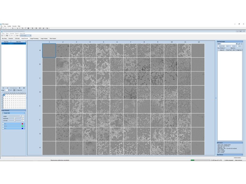
Task: Collapse the Training Images panel
Action: click(242, 41)
